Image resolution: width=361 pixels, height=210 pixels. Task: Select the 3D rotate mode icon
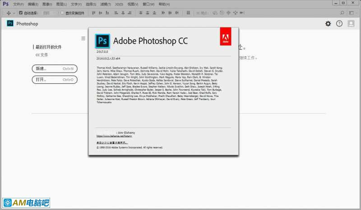tap(215, 13)
